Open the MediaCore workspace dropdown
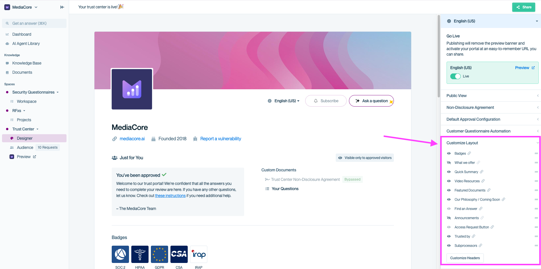Image resolution: width=541 pixels, height=269 pixels. [21, 7]
